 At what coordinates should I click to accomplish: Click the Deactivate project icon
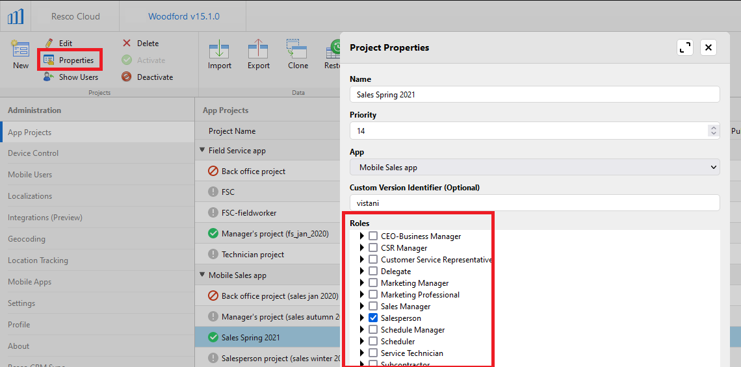pos(127,77)
